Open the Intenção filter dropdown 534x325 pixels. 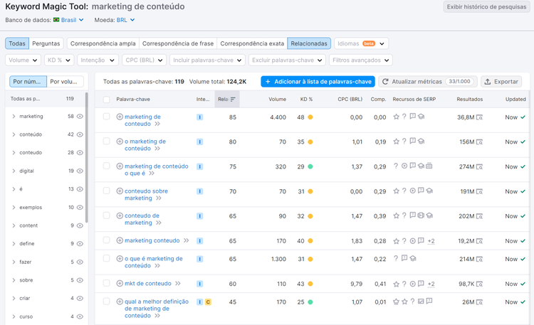[x=98, y=60]
